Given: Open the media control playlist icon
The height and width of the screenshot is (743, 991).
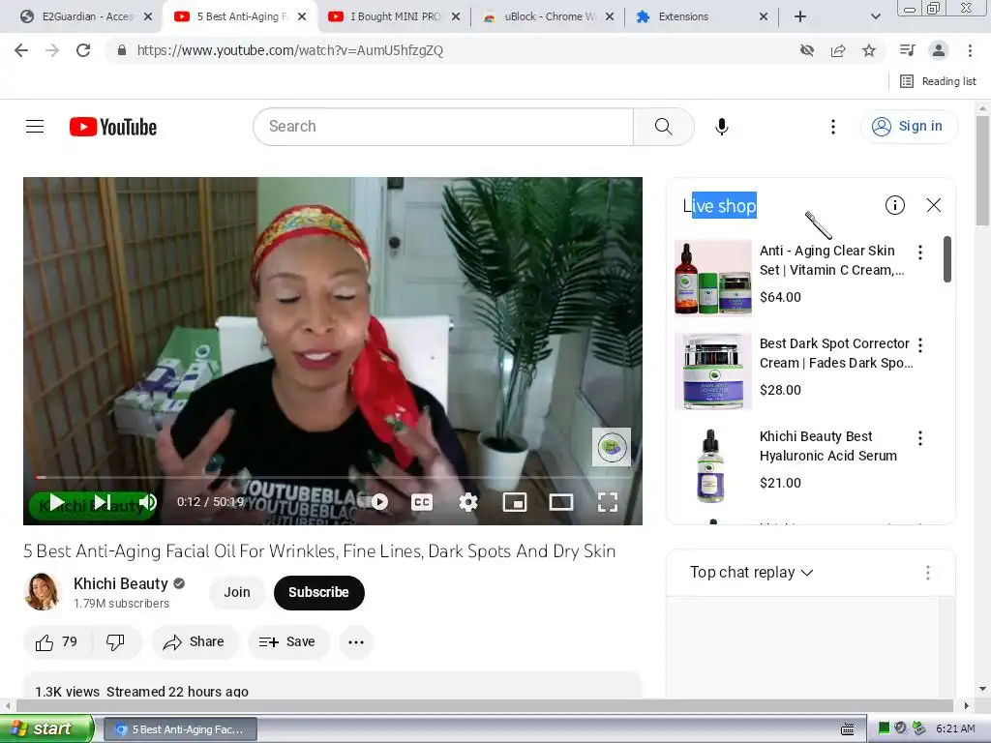Looking at the screenshot, I should point(908,50).
